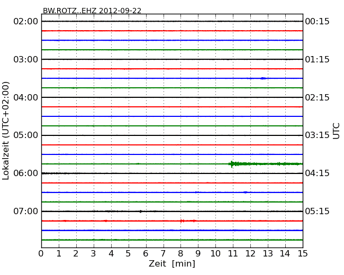Viewport: 344px width, 275px height.
Task: Click the Zeit [min] axis label
Action: coord(172,263)
